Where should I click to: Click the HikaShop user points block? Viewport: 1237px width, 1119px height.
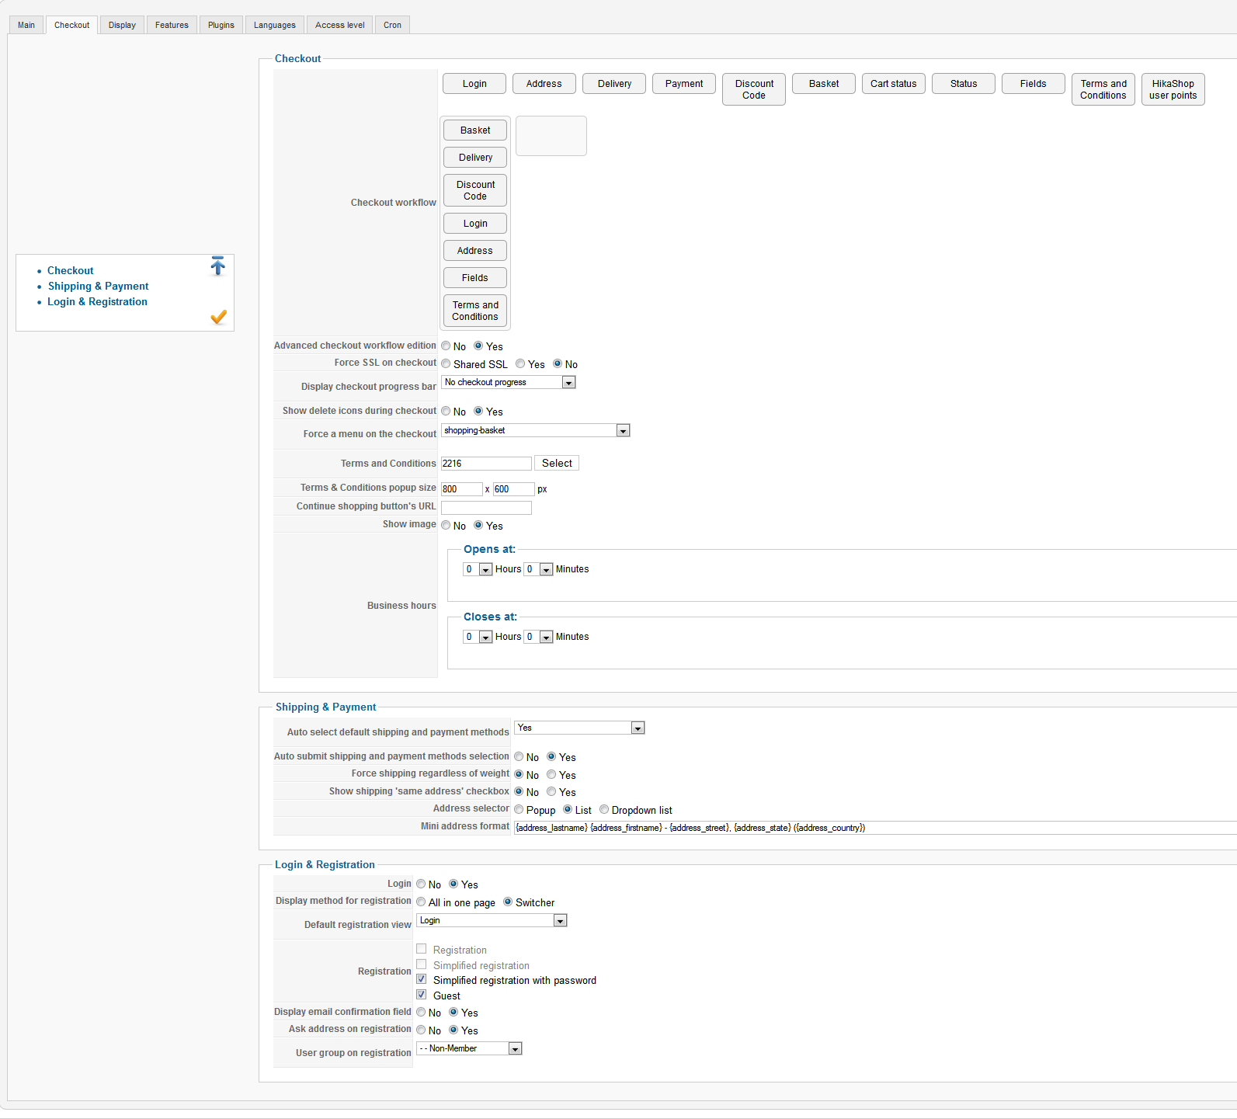1173,89
